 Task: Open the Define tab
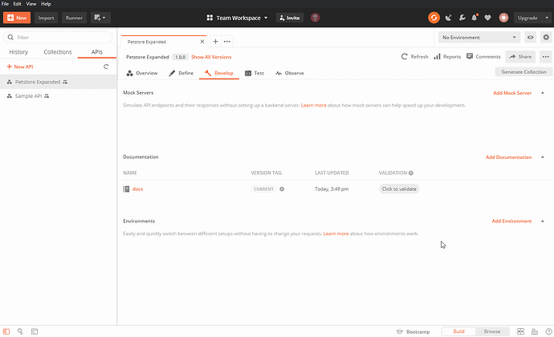pos(181,73)
